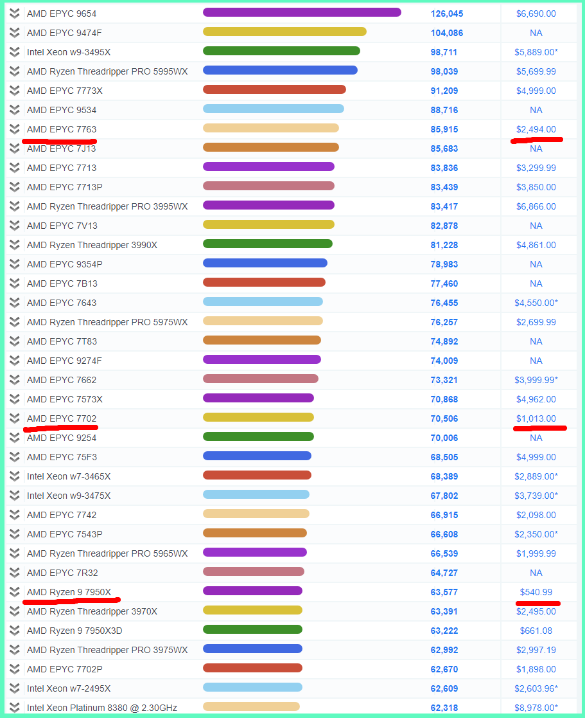Expand the AMD EPYC 7R32 row chevron
The width and height of the screenshot is (585, 718).
click(15, 573)
